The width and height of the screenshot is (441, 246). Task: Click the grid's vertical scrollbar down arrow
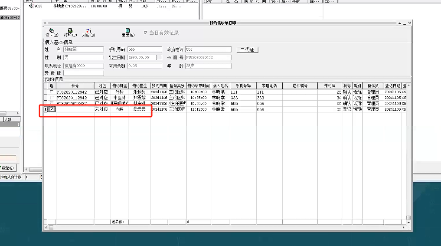tap(408, 223)
